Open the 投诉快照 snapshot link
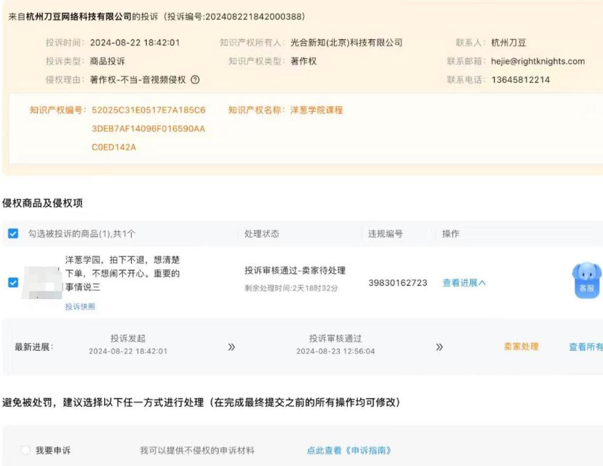The image size is (603, 466). tap(80, 307)
